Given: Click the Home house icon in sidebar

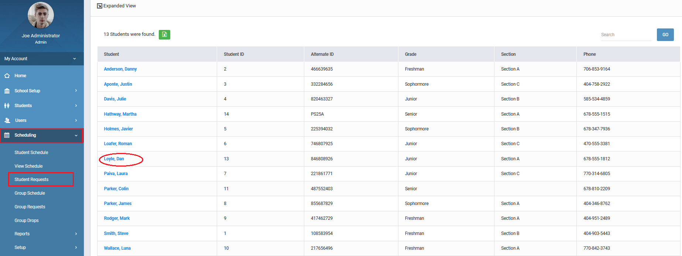Looking at the screenshot, I should click(7, 76).
